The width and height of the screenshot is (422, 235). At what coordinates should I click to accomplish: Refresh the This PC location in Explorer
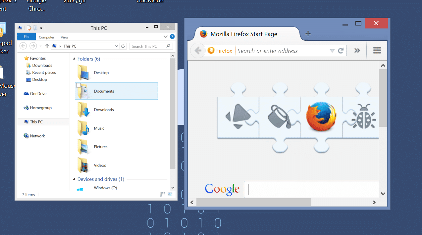(123, 46)
